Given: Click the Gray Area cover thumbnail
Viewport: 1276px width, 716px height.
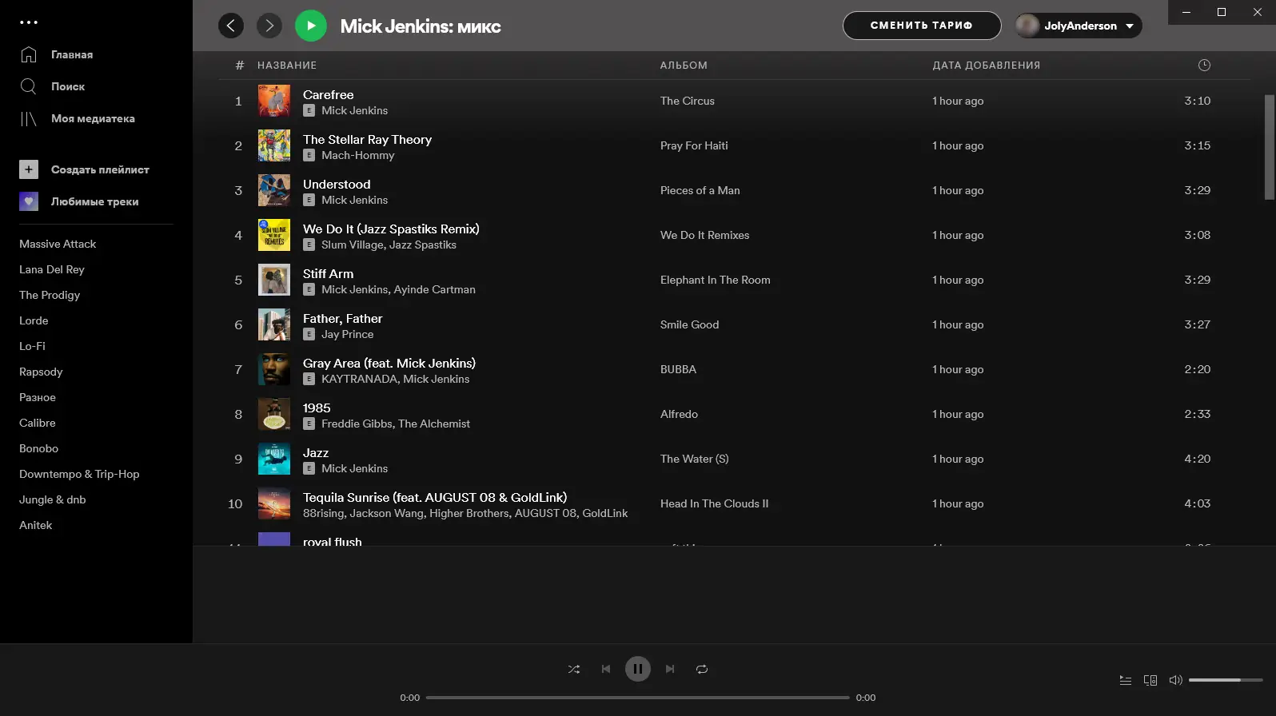Looking at the screenshot, I should point(274,369).
